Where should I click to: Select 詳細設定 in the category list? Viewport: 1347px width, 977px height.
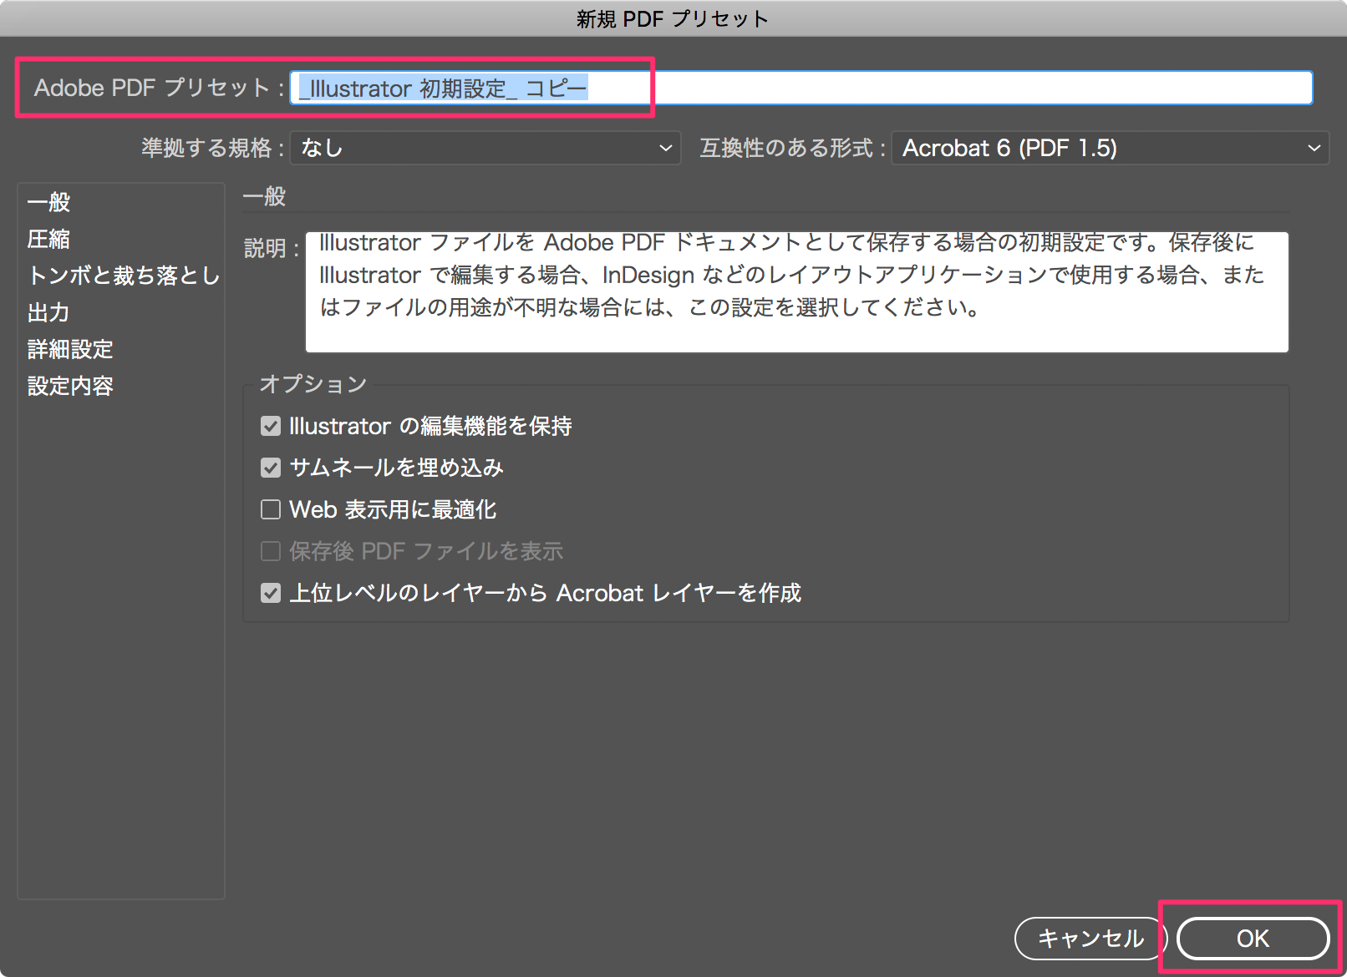click(70, 349)
